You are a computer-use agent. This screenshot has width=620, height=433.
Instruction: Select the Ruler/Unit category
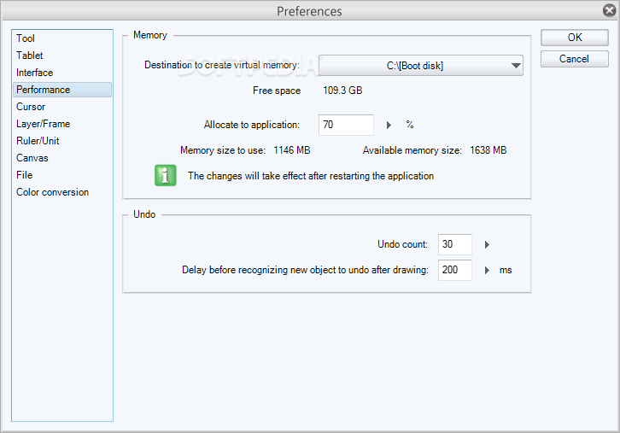[x=62, y=141]
